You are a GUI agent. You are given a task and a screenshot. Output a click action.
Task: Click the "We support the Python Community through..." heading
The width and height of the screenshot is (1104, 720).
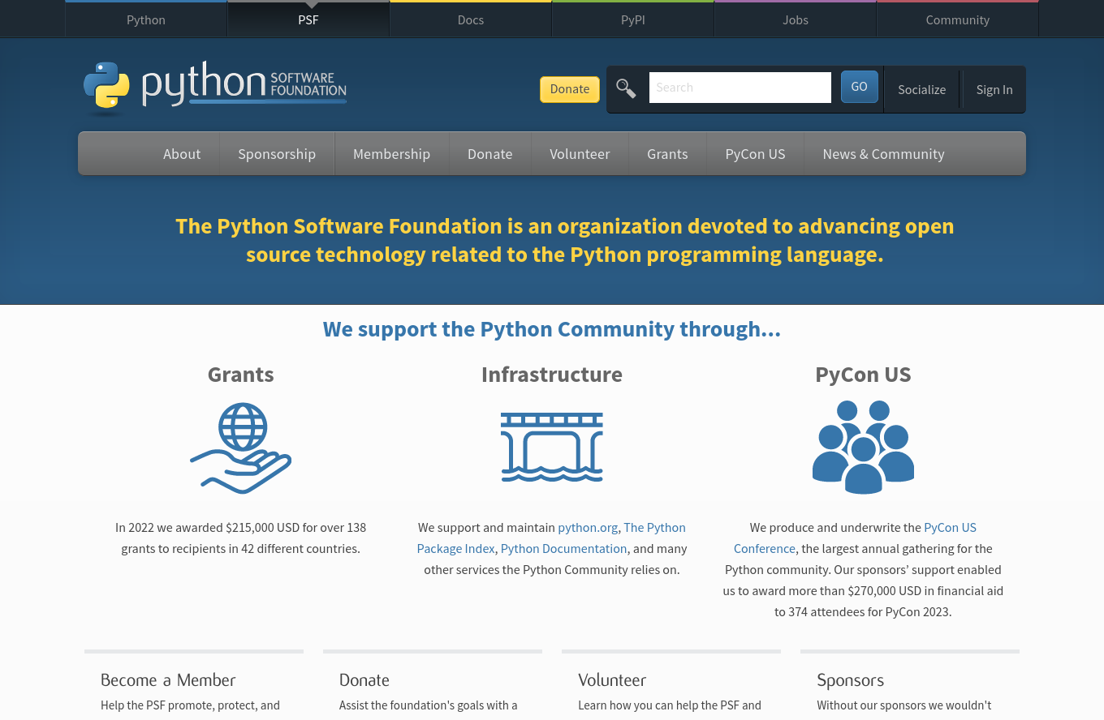pos(552,329)
